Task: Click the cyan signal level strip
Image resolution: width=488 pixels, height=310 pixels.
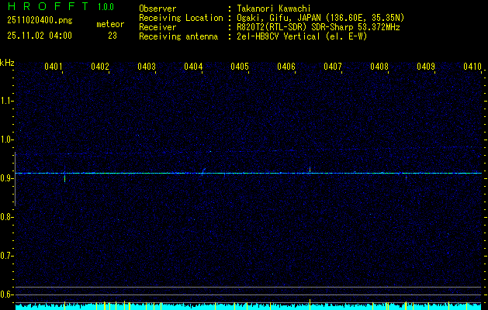Action: [x=248, y=307]
